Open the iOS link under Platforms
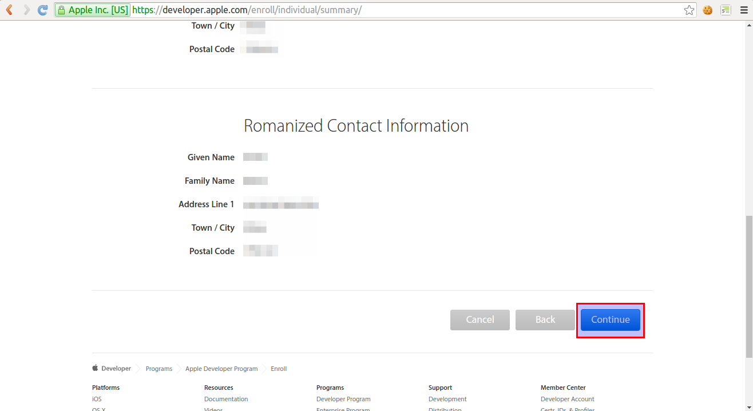Screen dimensions: 753x411 click(96, 398)
